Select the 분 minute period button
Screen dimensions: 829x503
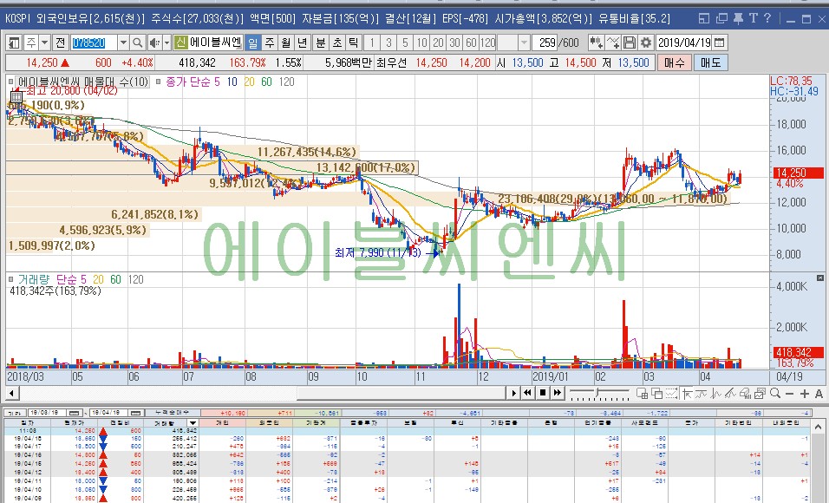click(321, 42)
